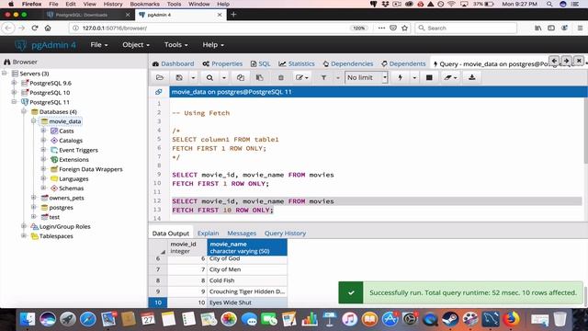Open Firefox hamburger menu

580,28
